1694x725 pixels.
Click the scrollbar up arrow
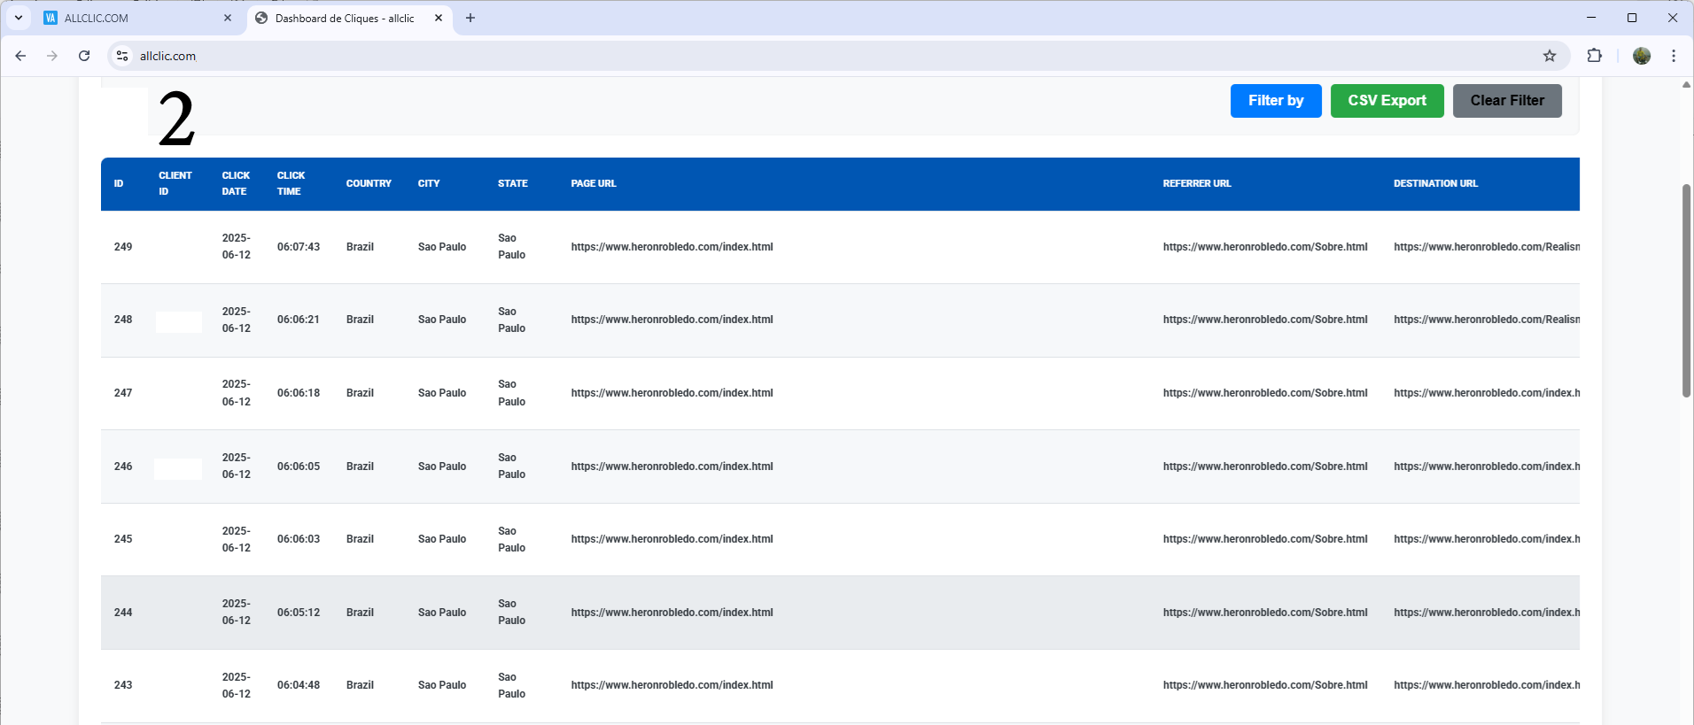pos(1687,84)
